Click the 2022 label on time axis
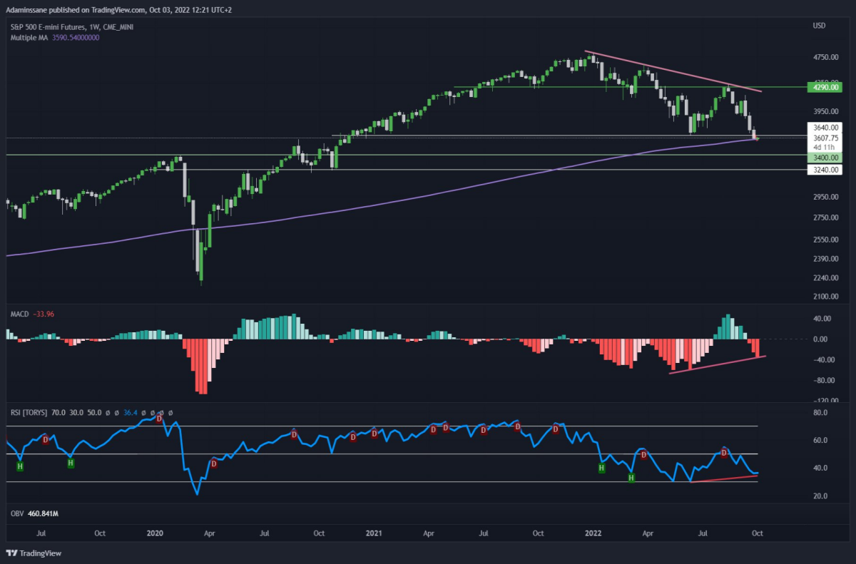 coord(593,533)
